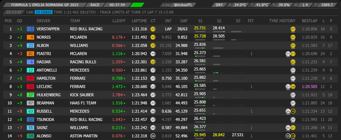Click Russell's tyre 16 icon in CT column
Image resolution: width=341 pixels, height=140 pixels.
pyautogui.click(x=153, y=112)
